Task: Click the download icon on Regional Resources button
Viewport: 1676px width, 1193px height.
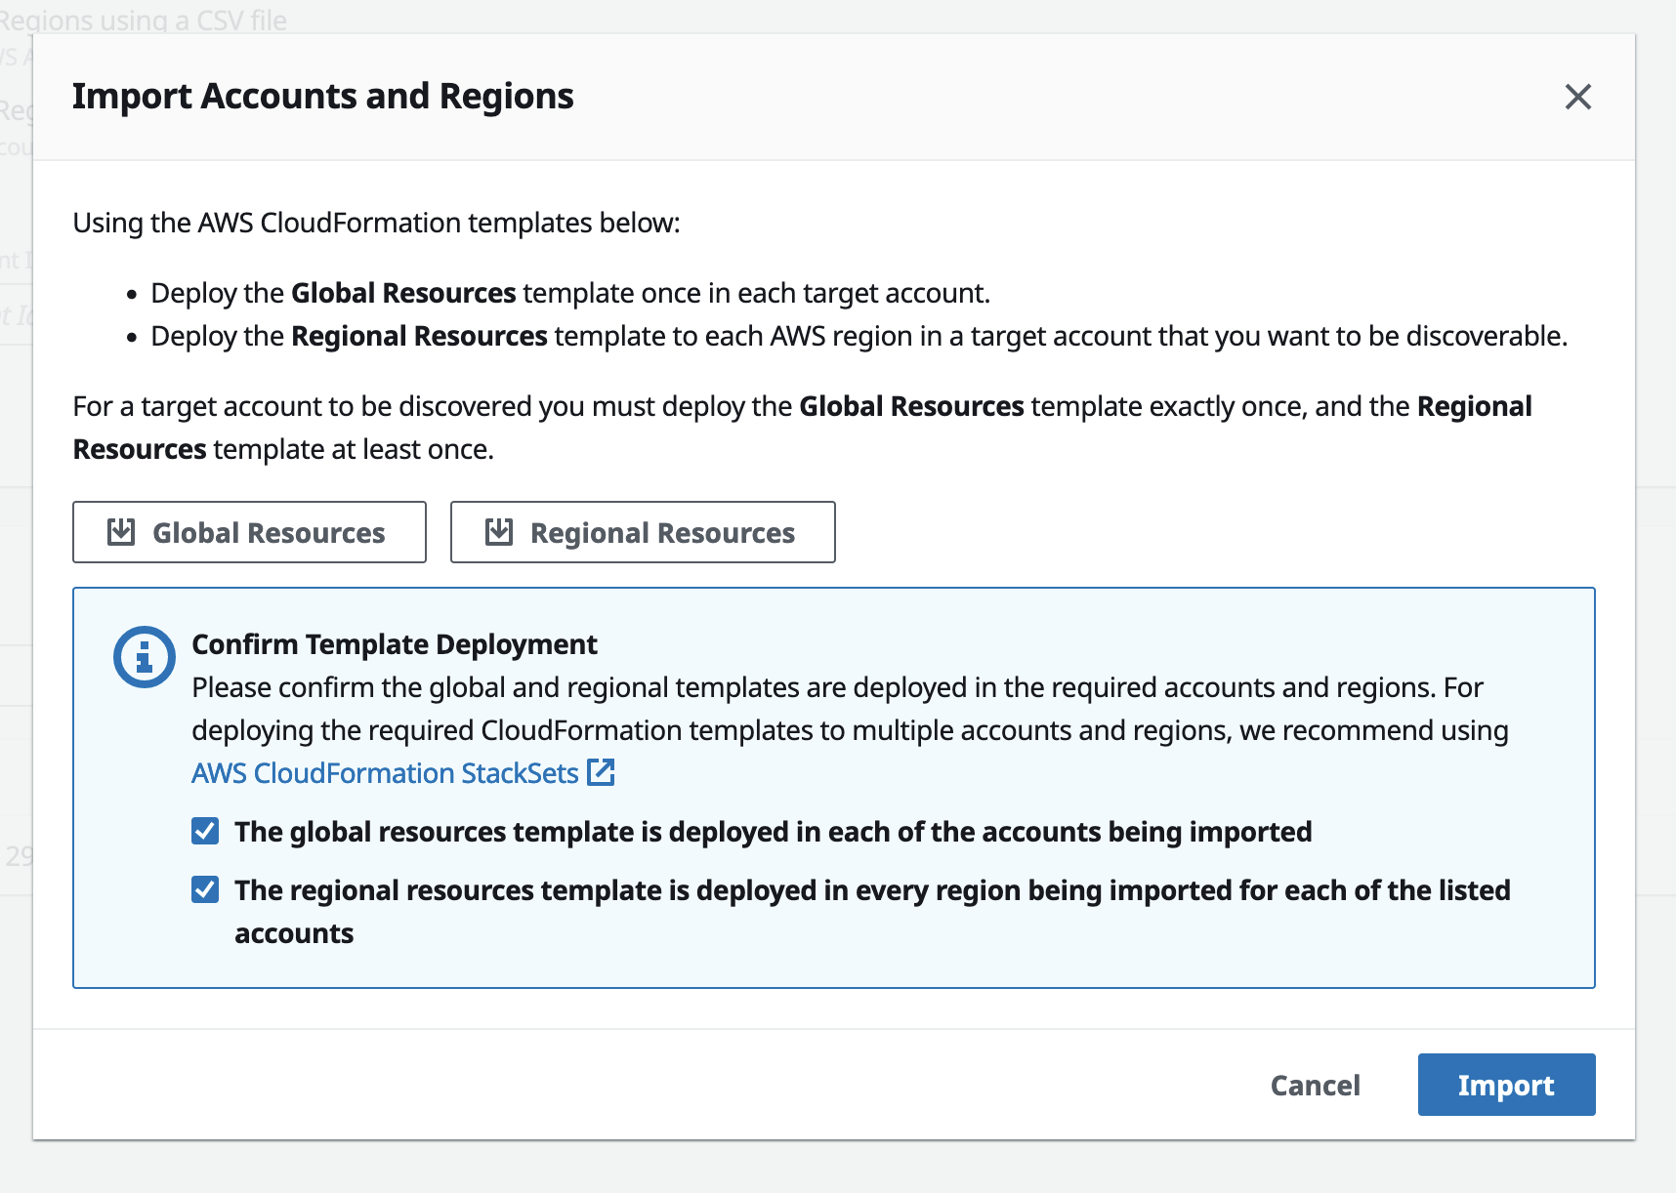Action: tap(499, 531)
